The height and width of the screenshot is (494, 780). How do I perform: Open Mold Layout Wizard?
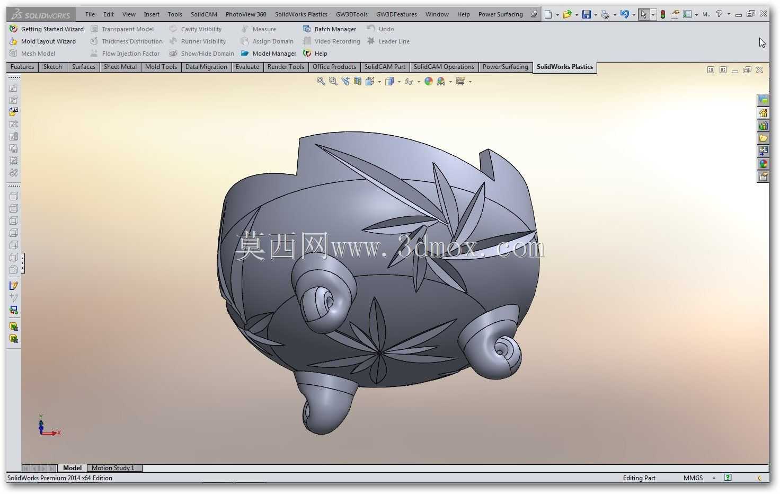click(x=42, y=41)
